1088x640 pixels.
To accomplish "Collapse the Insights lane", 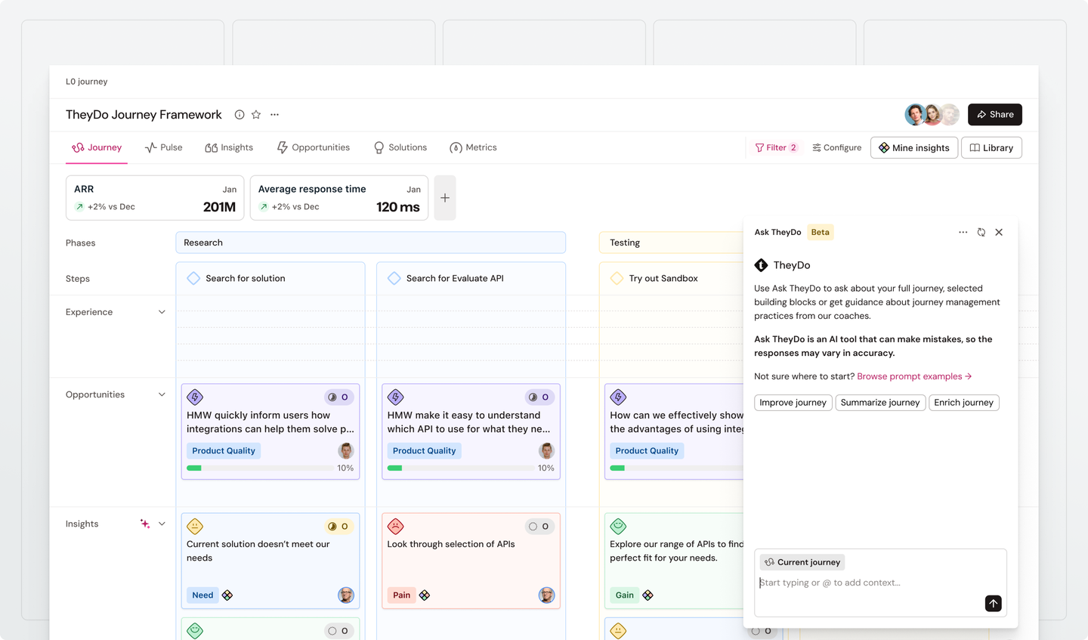I will (162, 524).
